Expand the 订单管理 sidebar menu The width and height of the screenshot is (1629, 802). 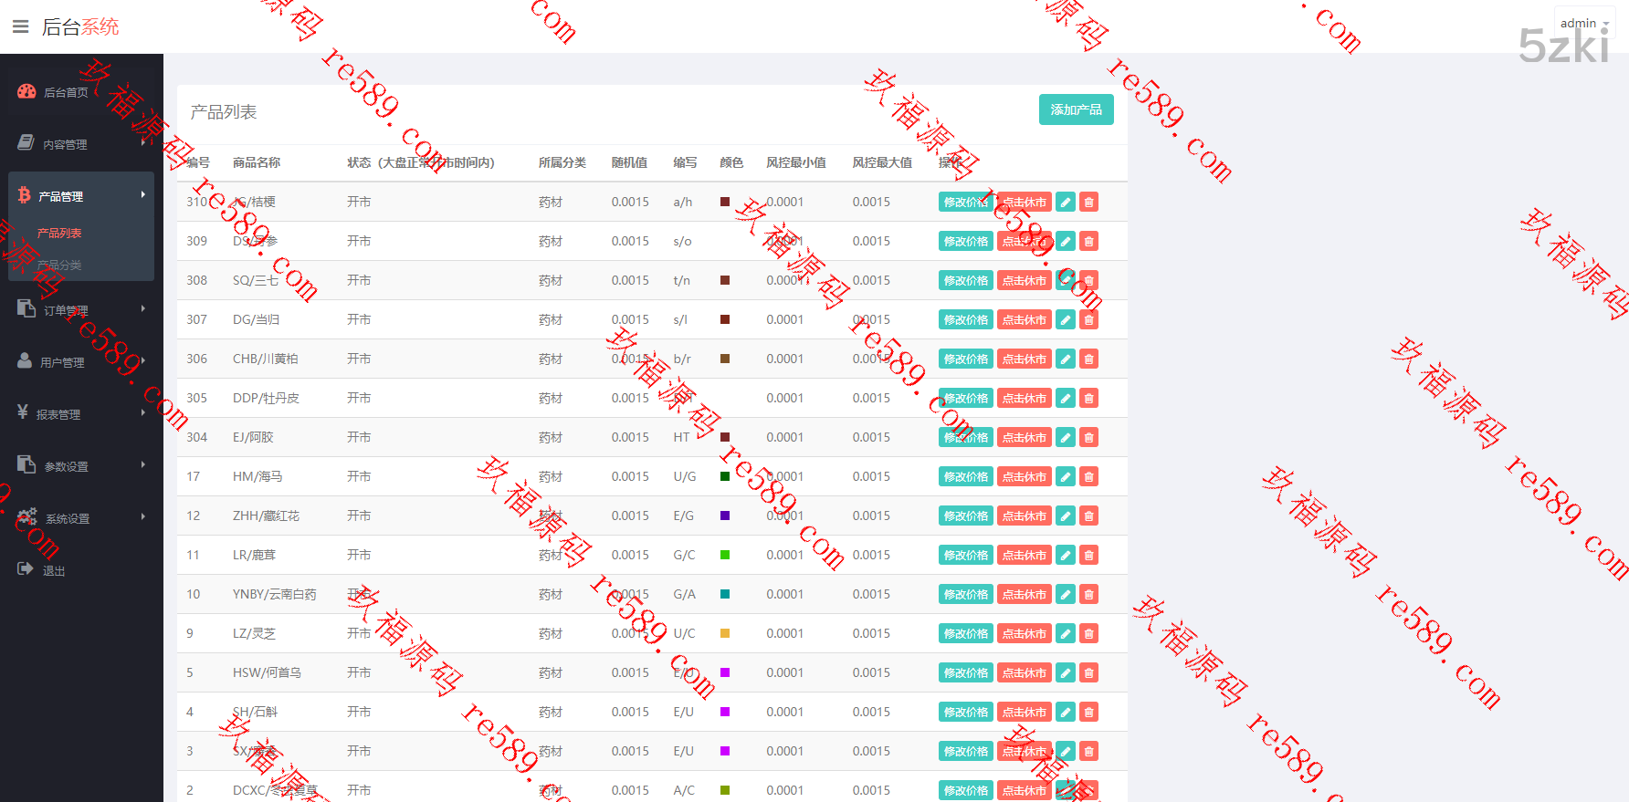80,310
